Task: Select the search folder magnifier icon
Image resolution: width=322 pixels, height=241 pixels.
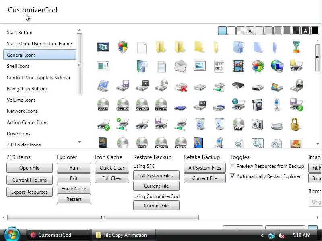Action: point(238,47)
